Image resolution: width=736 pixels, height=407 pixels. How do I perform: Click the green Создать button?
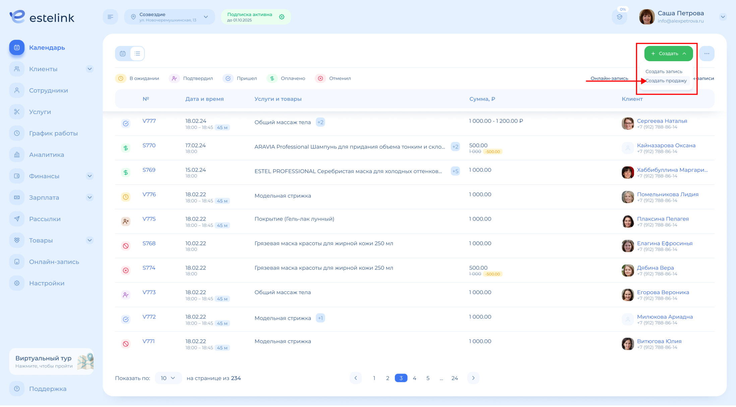tap(668, 54)
